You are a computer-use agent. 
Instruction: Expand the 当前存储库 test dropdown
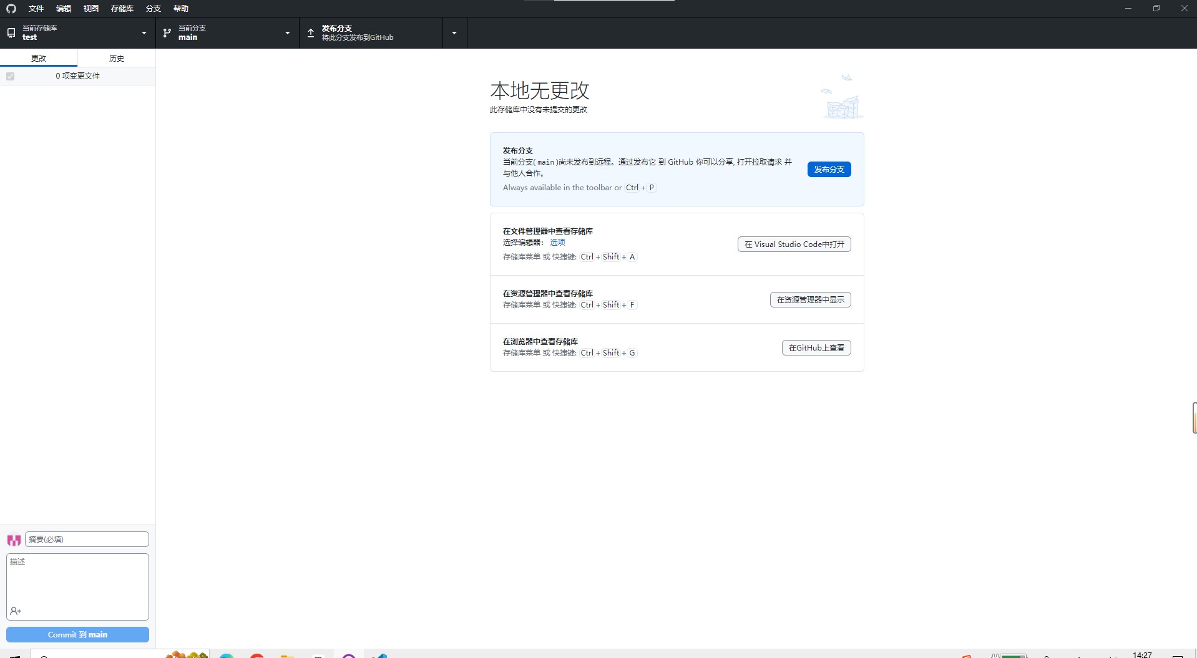77,33
